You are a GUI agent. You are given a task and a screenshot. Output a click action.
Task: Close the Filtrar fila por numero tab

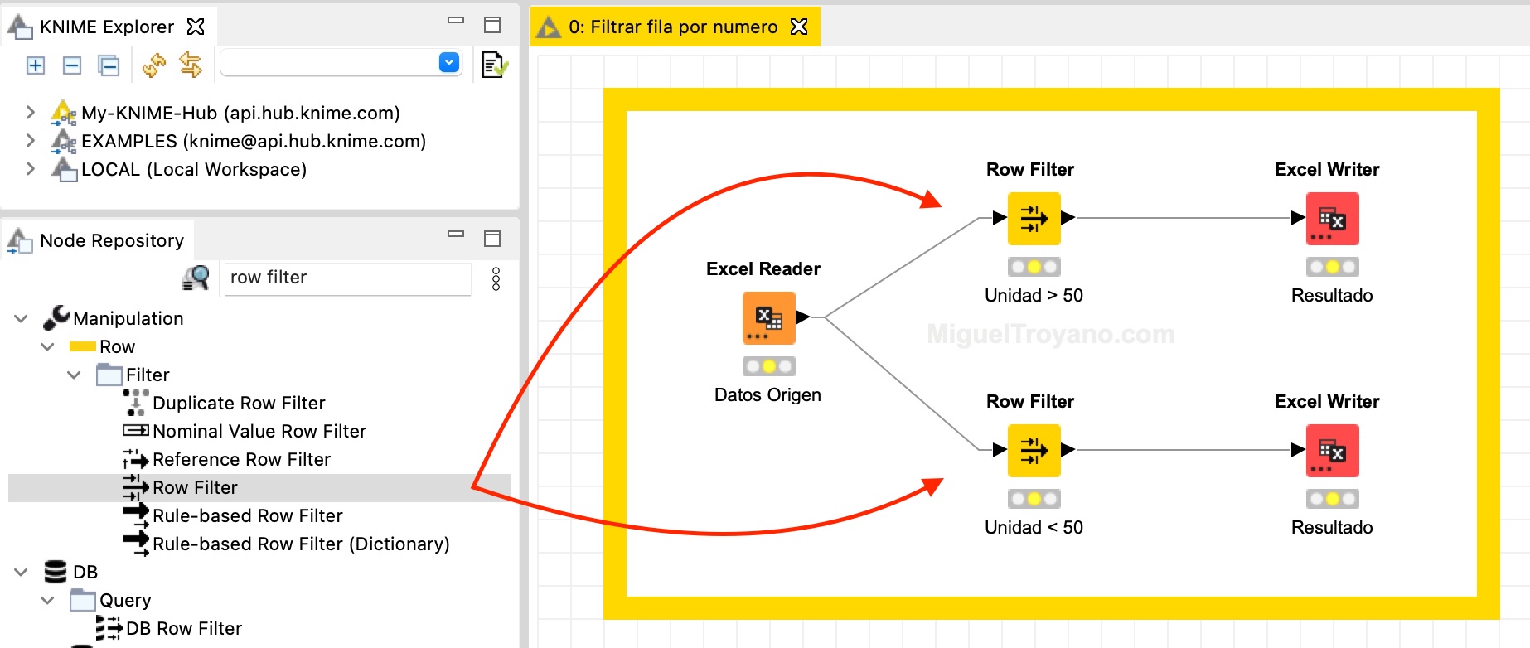click(x=799, y=27)
